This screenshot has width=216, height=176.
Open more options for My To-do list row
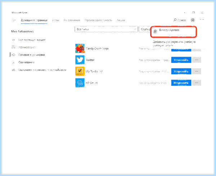(x=197, y=71)
